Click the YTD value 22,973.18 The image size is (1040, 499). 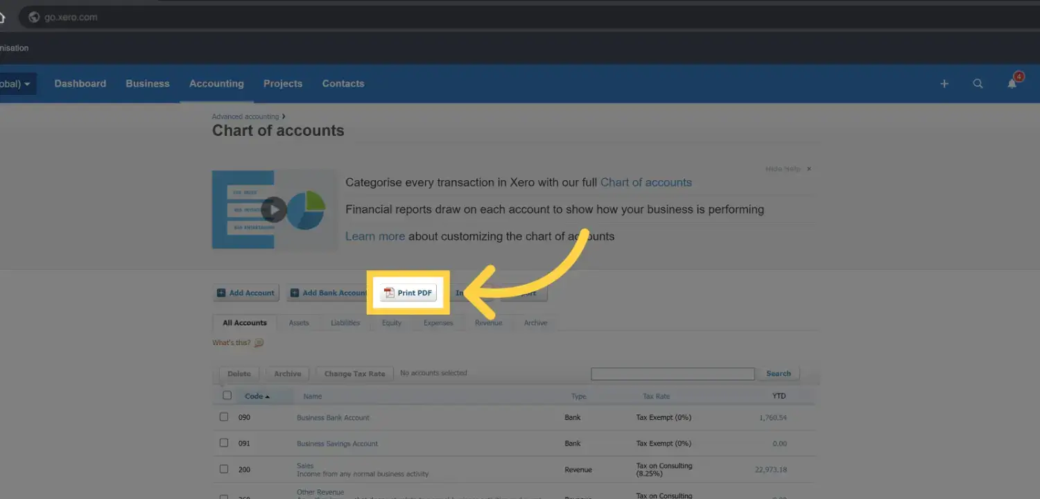coord(771,470)
